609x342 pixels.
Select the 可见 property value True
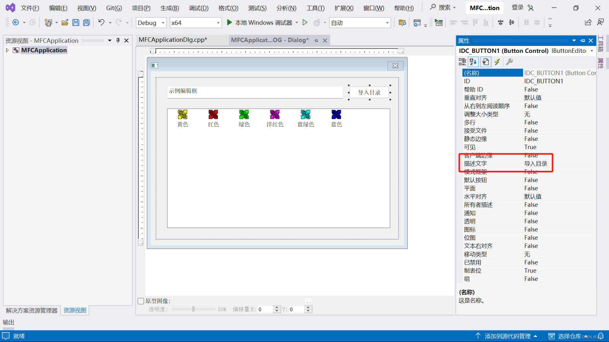coord(530,147)
